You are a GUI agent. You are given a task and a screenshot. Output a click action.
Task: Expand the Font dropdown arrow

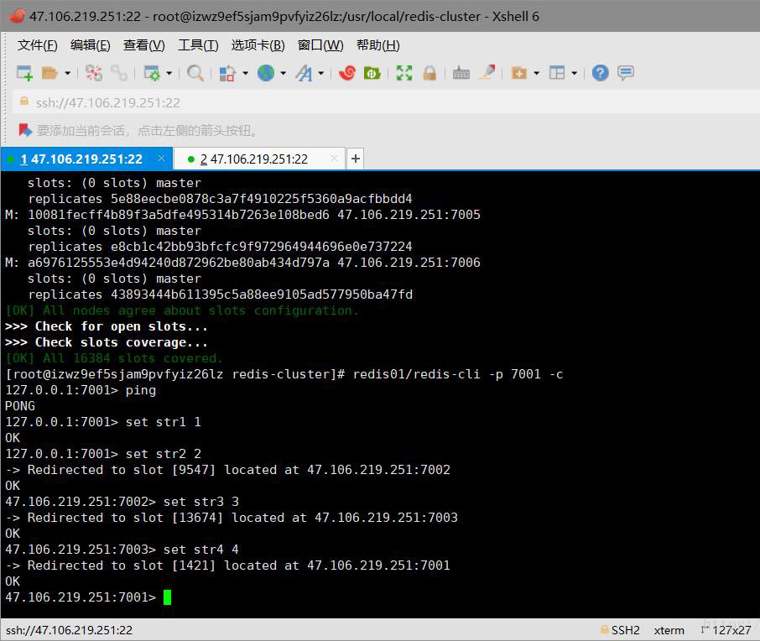321,74
